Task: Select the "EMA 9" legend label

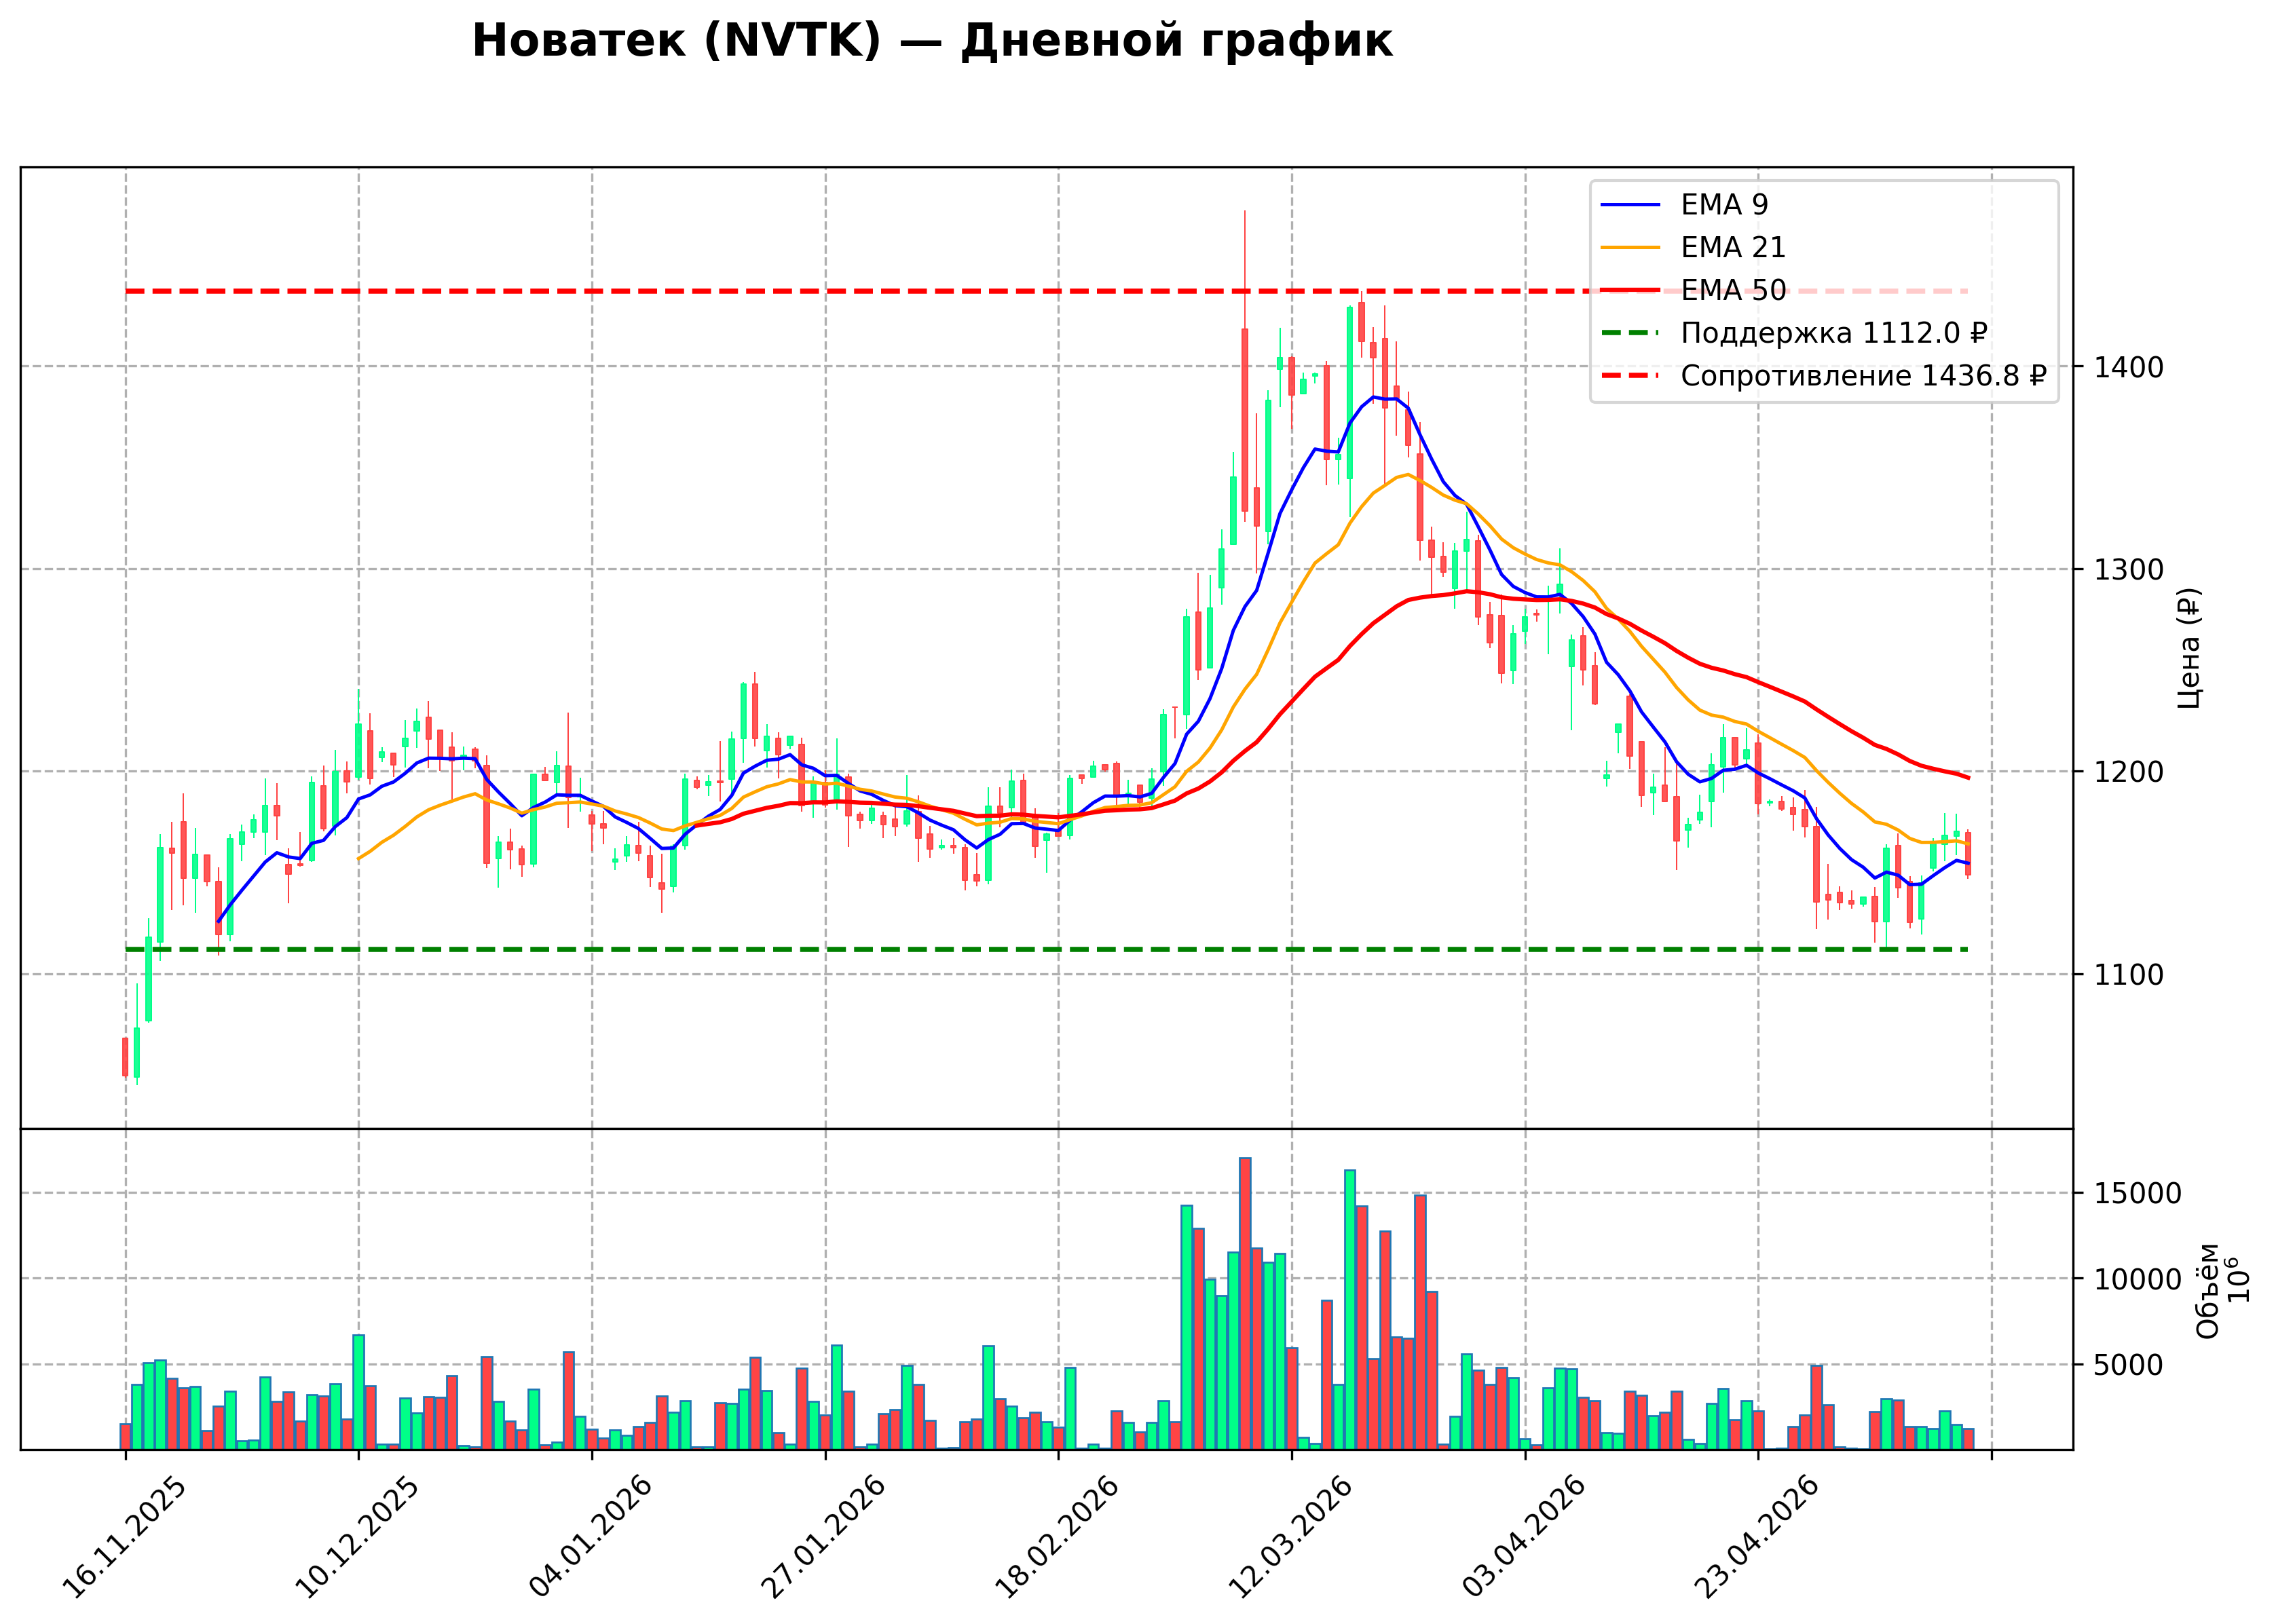Action: (1724, 205)
